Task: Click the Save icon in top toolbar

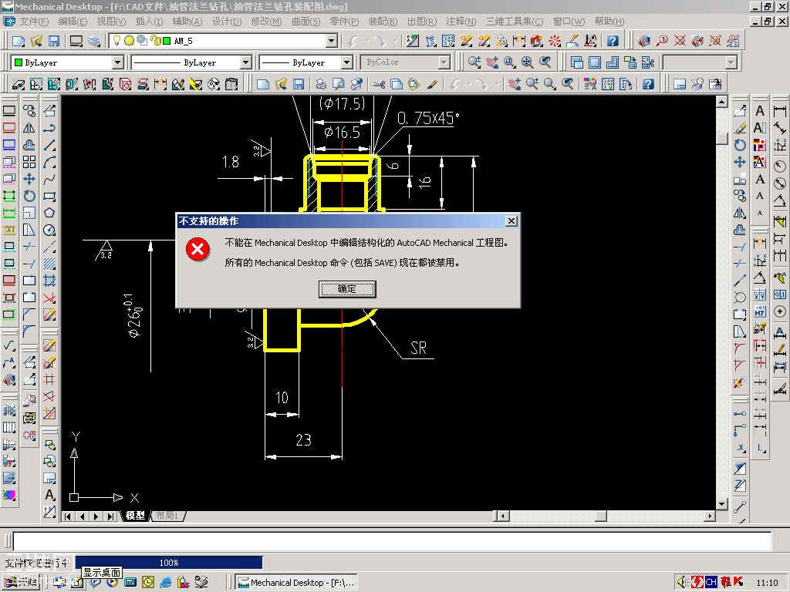Action: [54, 41]
